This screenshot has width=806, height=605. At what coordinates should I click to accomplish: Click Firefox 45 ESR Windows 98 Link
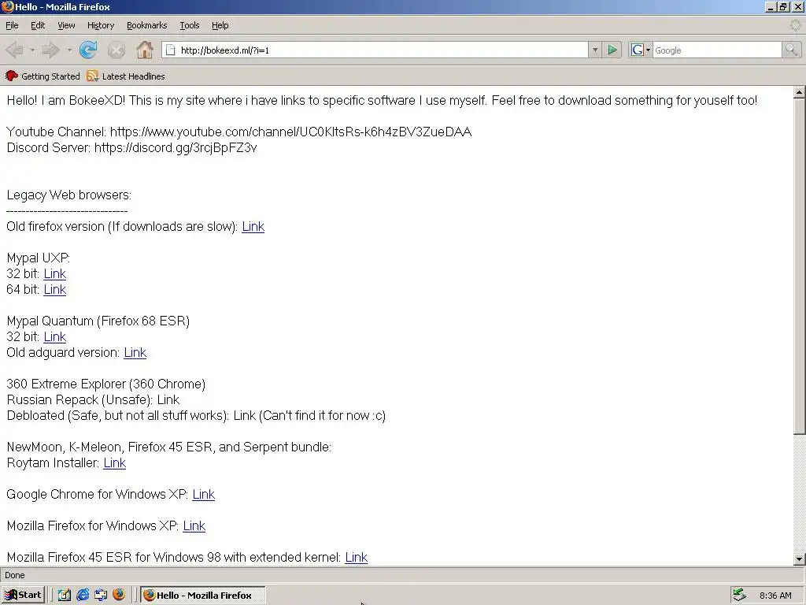point(357,557)
